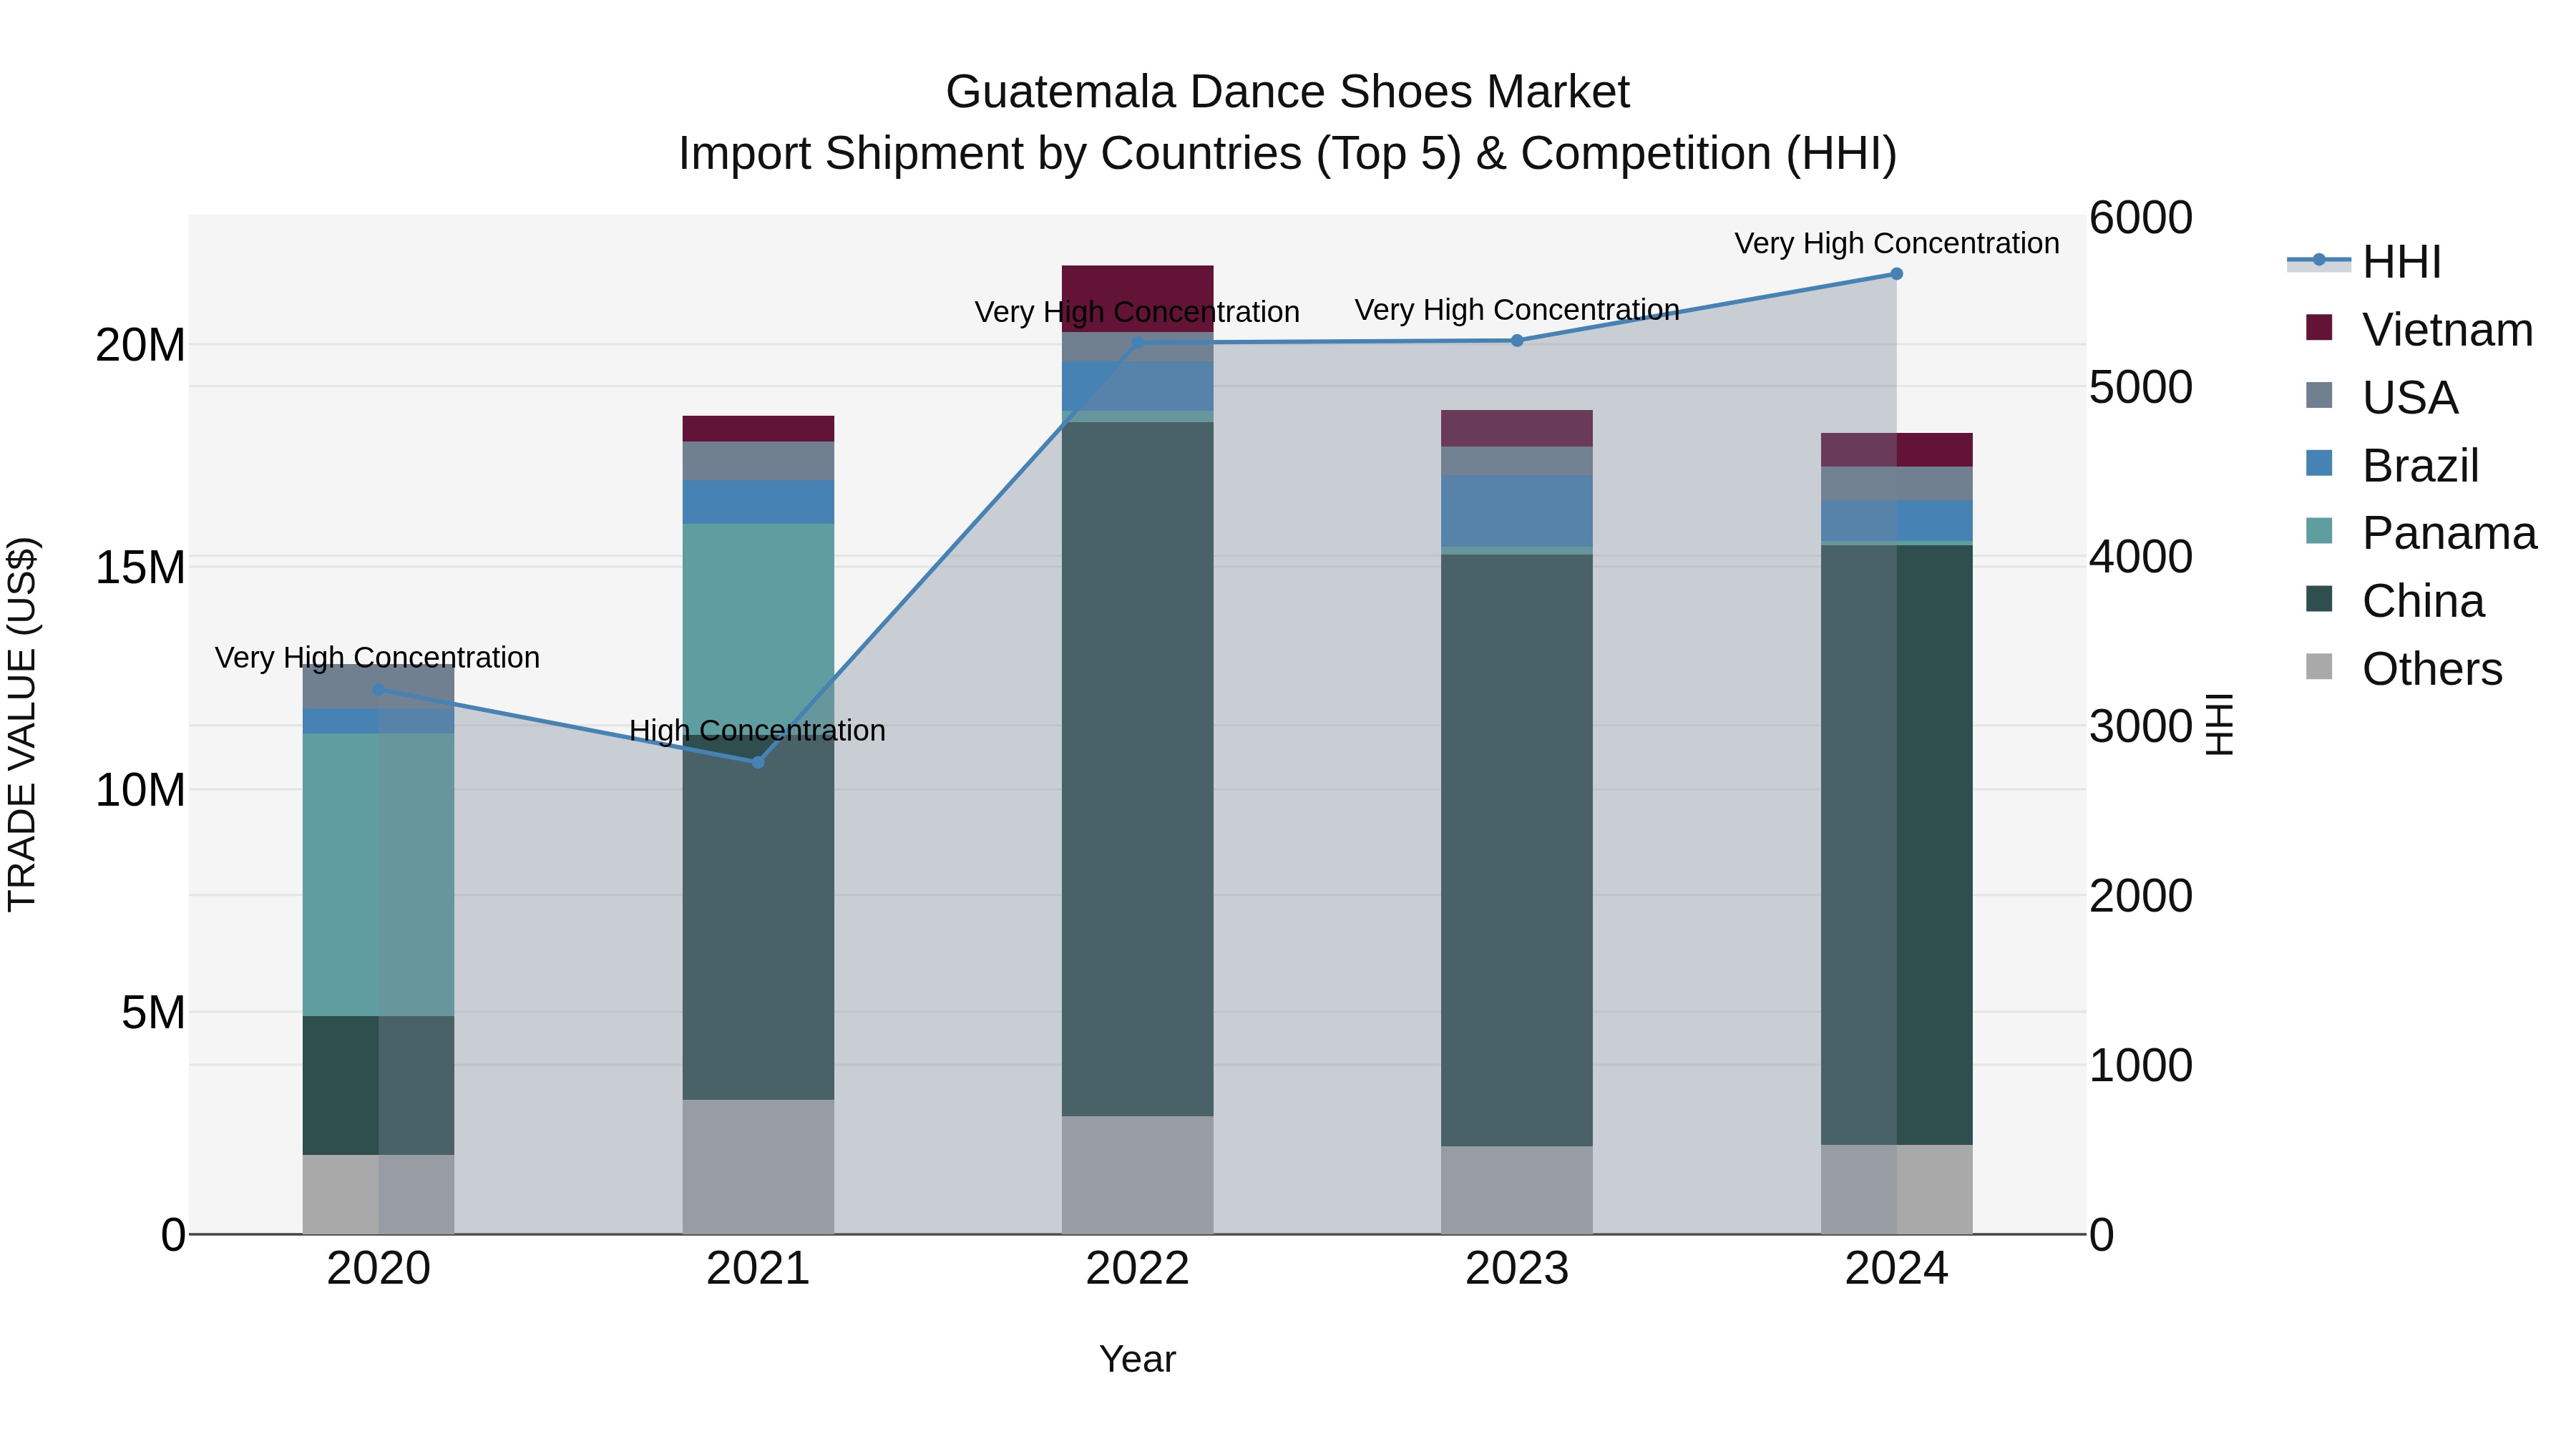Click the China segment in the 2022 bar

pyautogui.click(x=1137, y=769)
